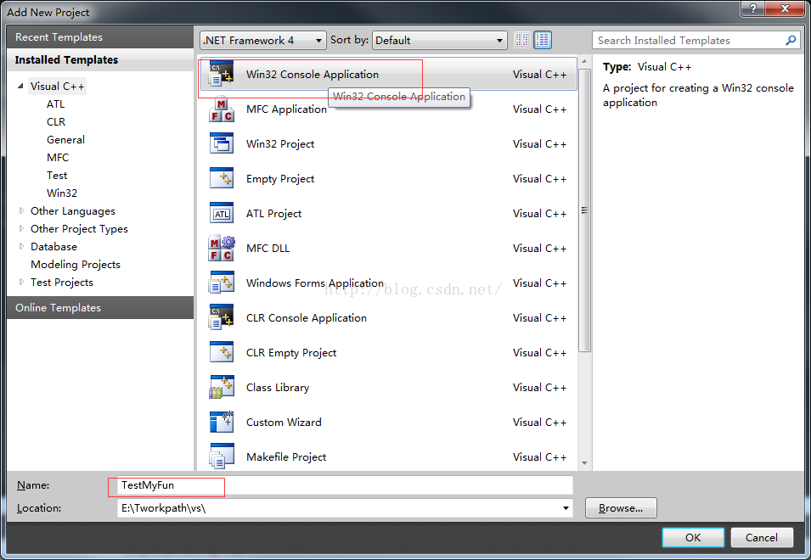Select the Visual C++ tree label
811x560 pixels.
click(x=58, y=87)
